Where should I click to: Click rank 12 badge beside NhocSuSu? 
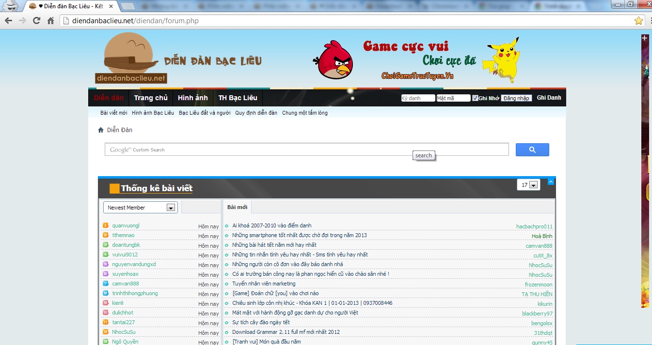click(106, 332)
